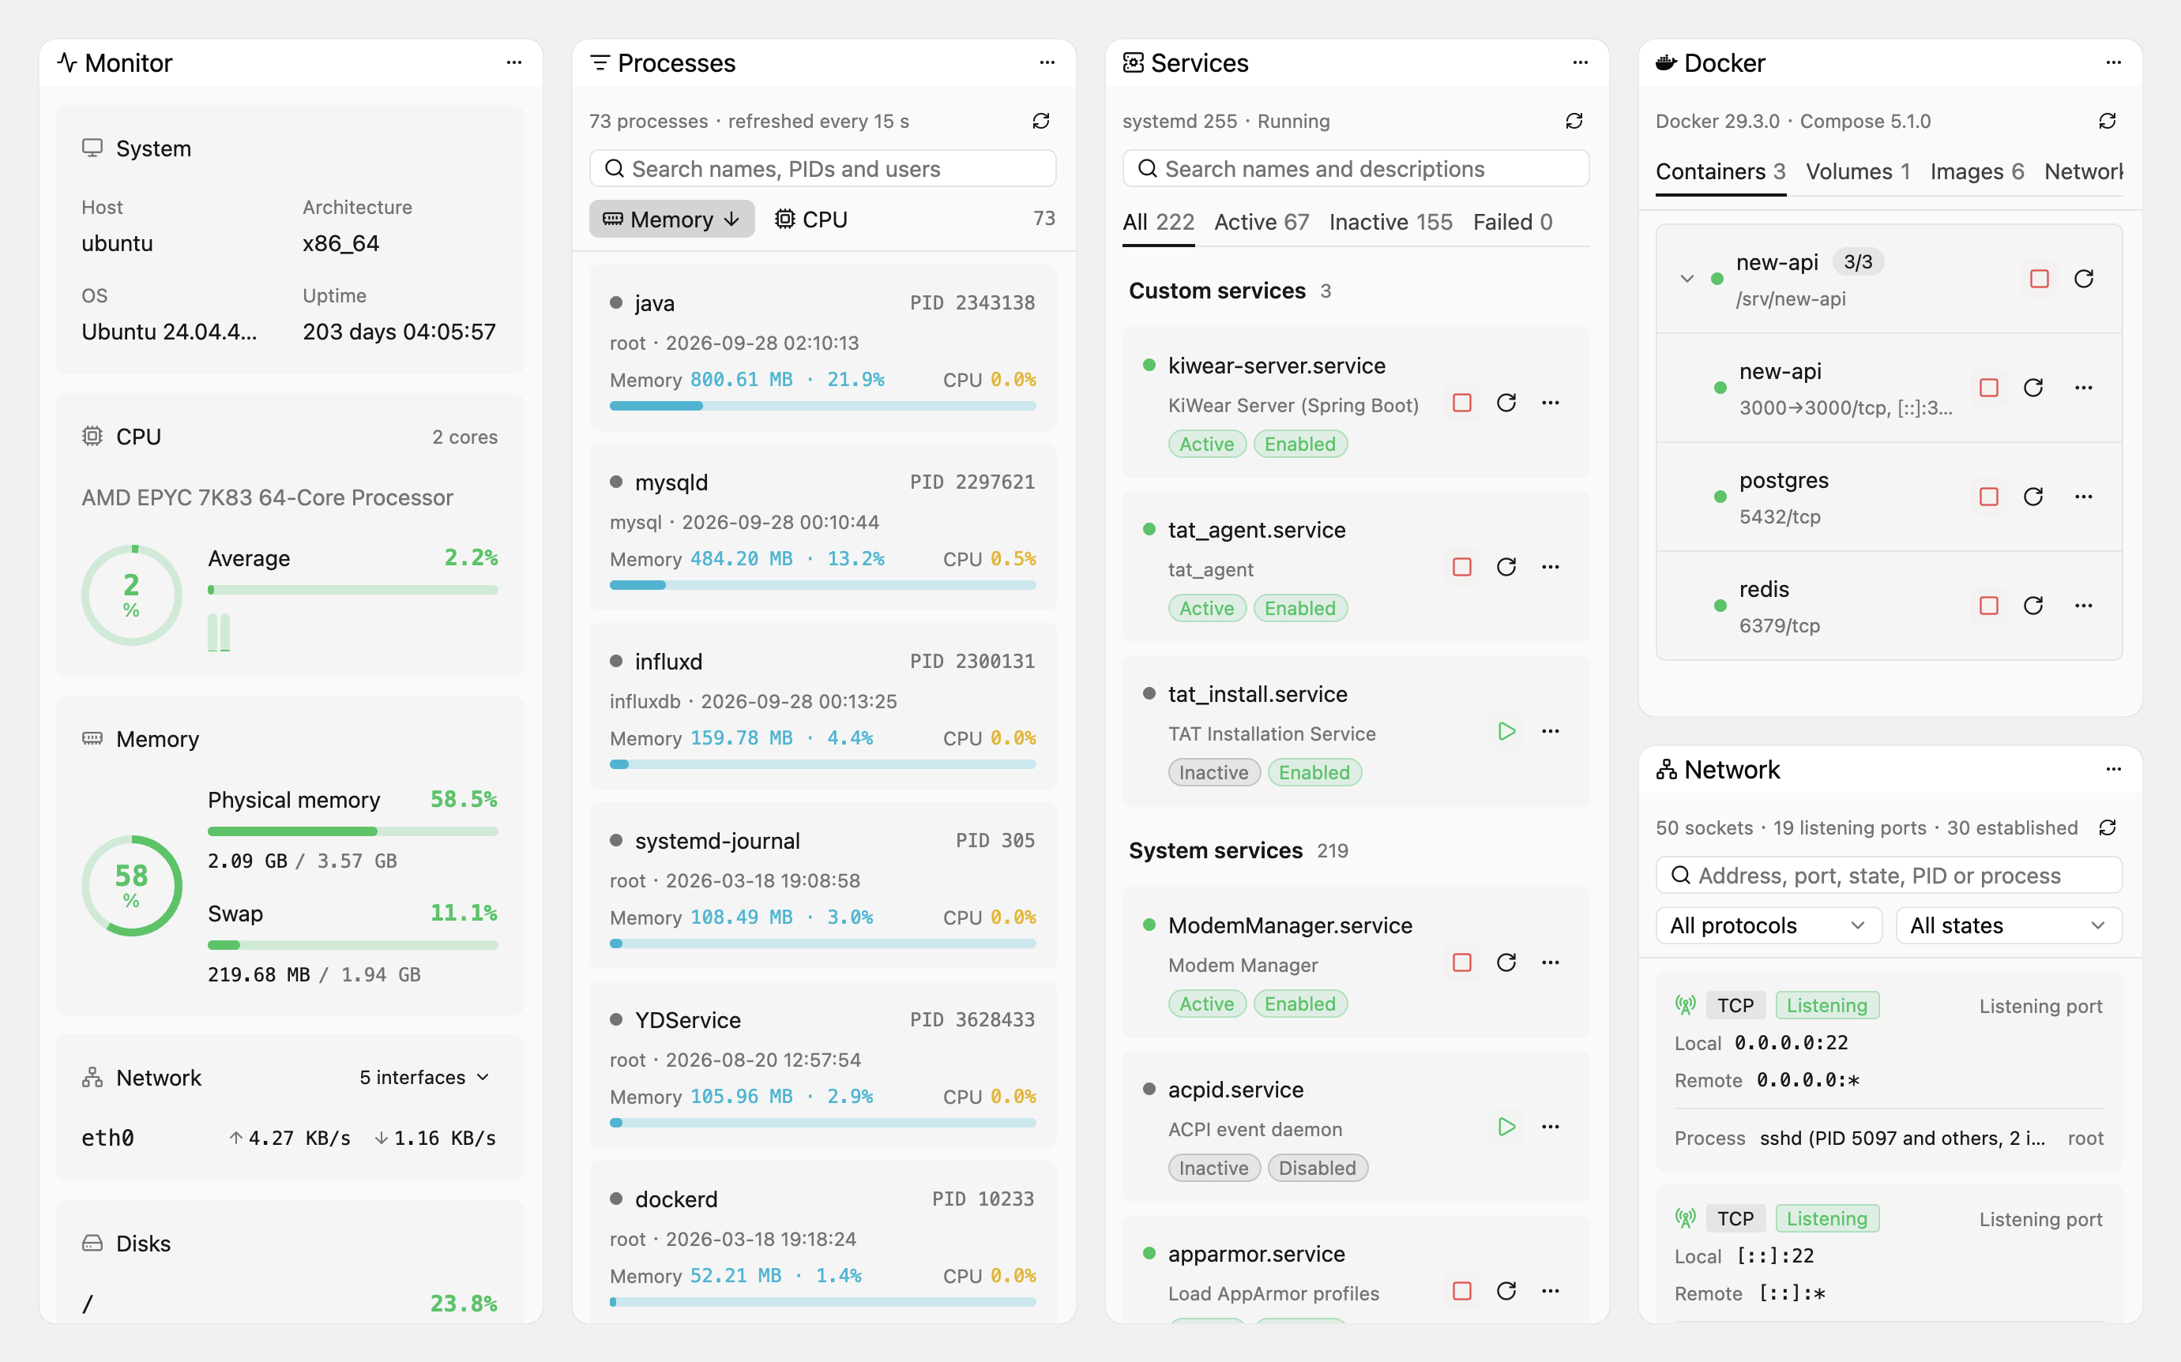This screenshot has height=1362, width=2181.
Task: Open more options for tat_agent.service
Action: (1550, 568)
